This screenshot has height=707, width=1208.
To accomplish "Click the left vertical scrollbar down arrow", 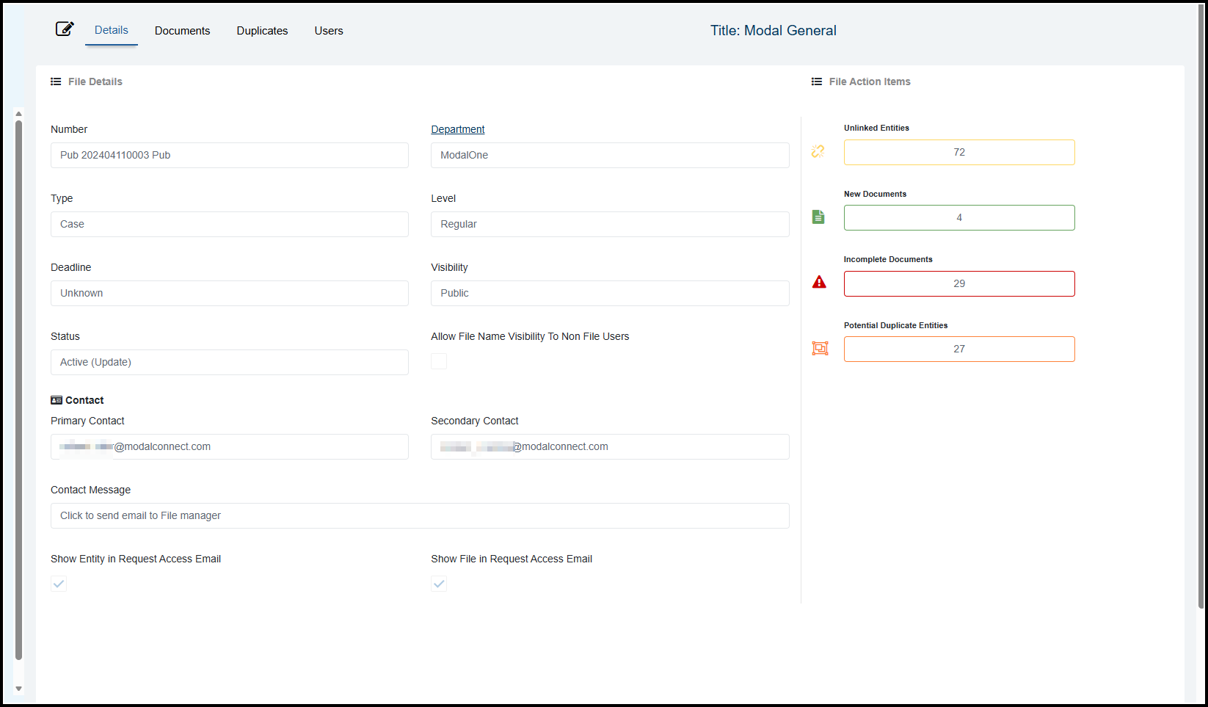I will [x=19, y=689].
